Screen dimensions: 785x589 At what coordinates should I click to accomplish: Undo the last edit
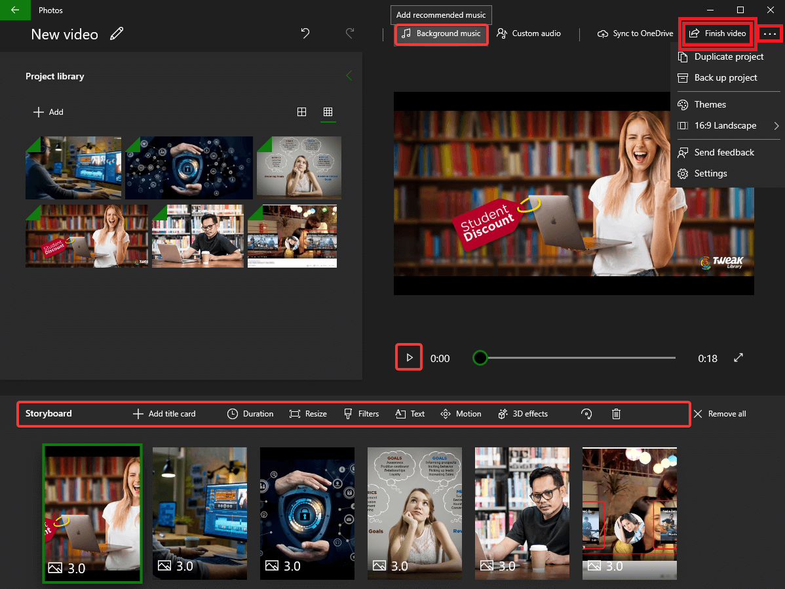coord(305,33)
